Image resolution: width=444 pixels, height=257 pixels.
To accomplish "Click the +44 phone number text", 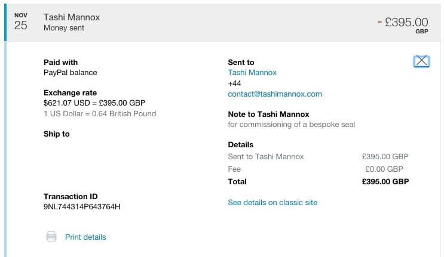I will (234, 83).
